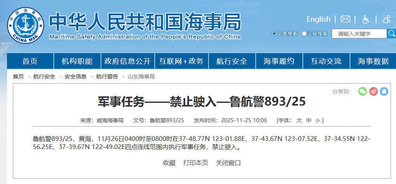Click 关闭窗口 to close the window
The height and width of the screenshot is (184, 396).
click(228, 163)
